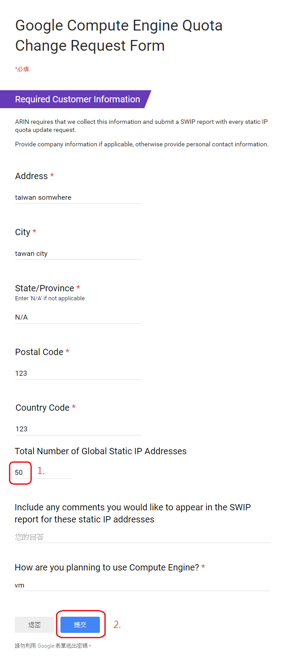This screenshot has width=288, height=658.
Task: Focus the City field with 'tawan city'
Action: (78, 254)
